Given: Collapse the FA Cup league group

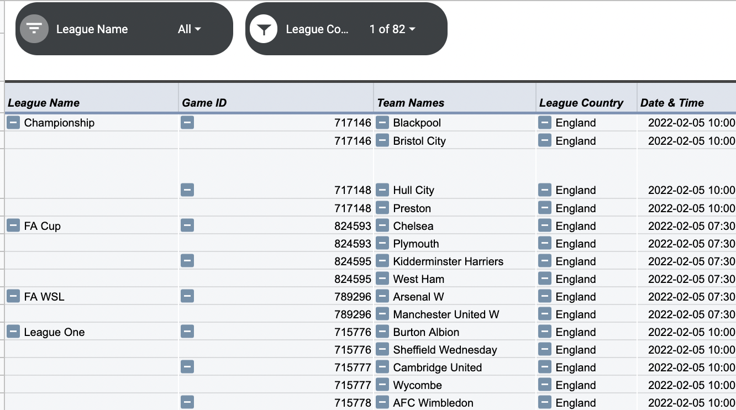Looking at the screenshot, I should pyautogui.click(x=13, y=225).
